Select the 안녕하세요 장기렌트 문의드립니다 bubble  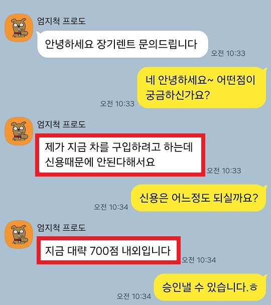coord(122,44)
